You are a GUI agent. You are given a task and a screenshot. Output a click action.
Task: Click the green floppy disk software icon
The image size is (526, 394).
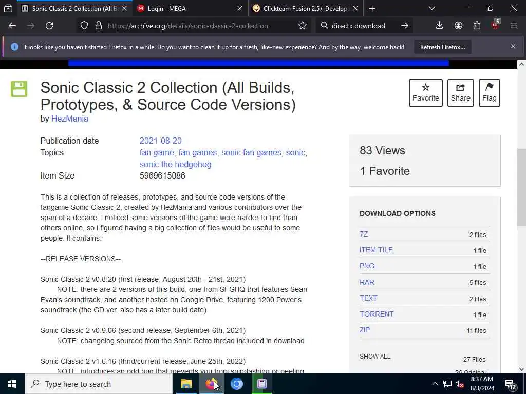pos(19,89)
